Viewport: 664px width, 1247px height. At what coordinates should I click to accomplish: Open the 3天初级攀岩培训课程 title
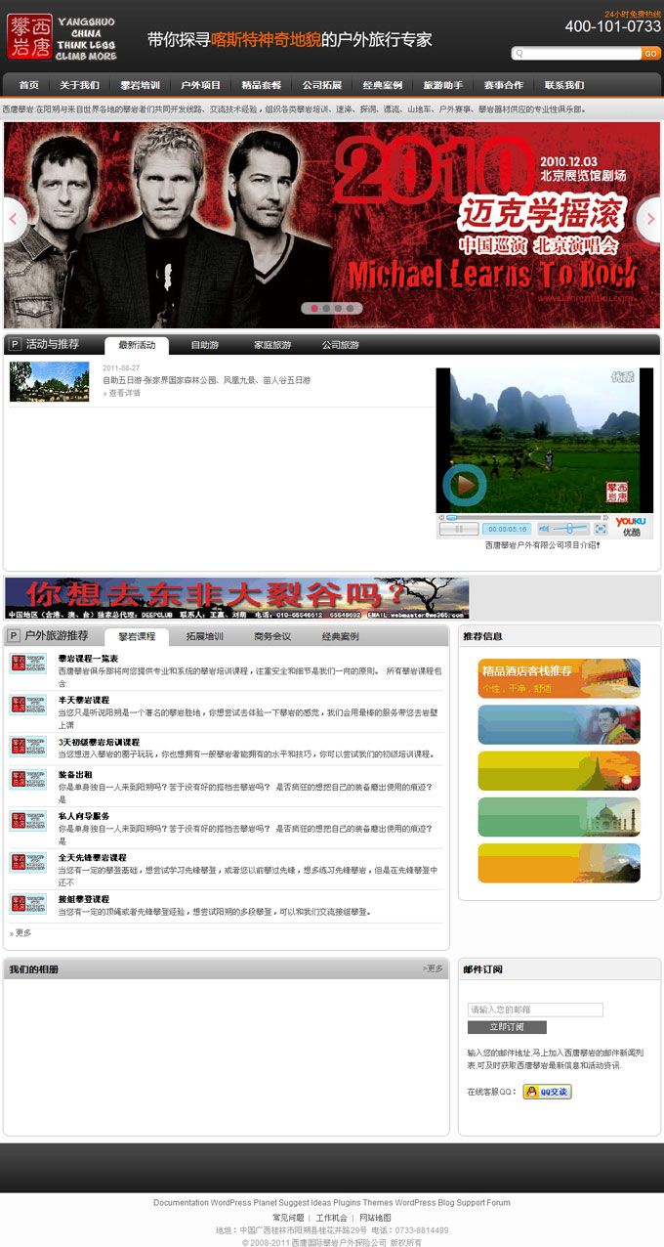[99, 742]
